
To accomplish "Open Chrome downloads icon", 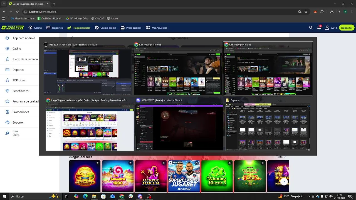I will coord(332,12).
